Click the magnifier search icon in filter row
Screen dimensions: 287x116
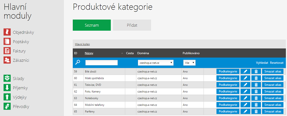[78, 62]
